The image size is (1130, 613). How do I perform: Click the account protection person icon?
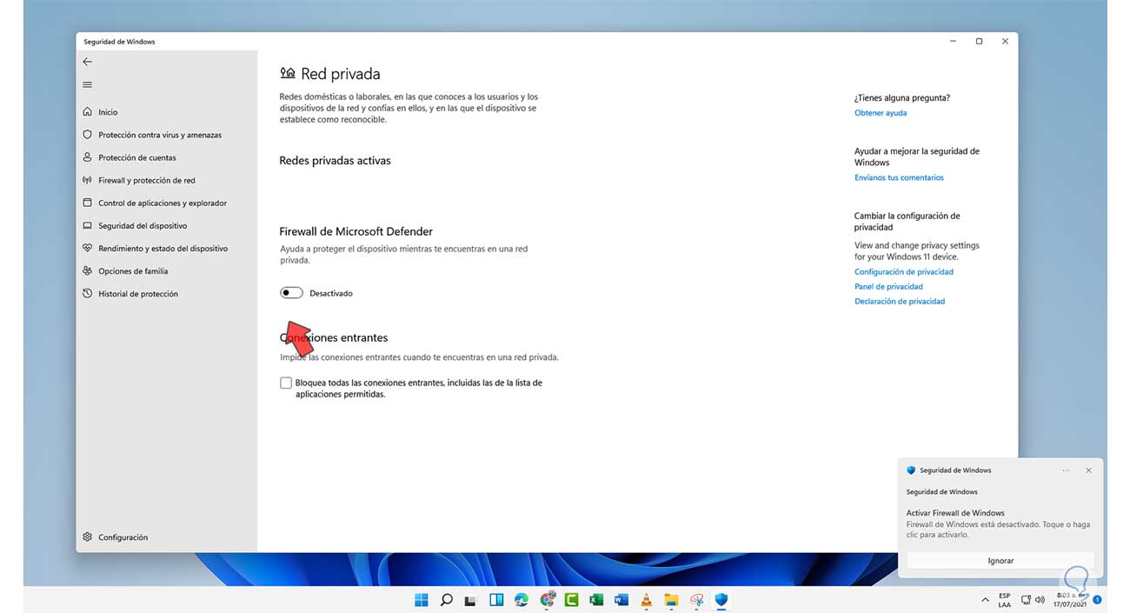(87, 157)
